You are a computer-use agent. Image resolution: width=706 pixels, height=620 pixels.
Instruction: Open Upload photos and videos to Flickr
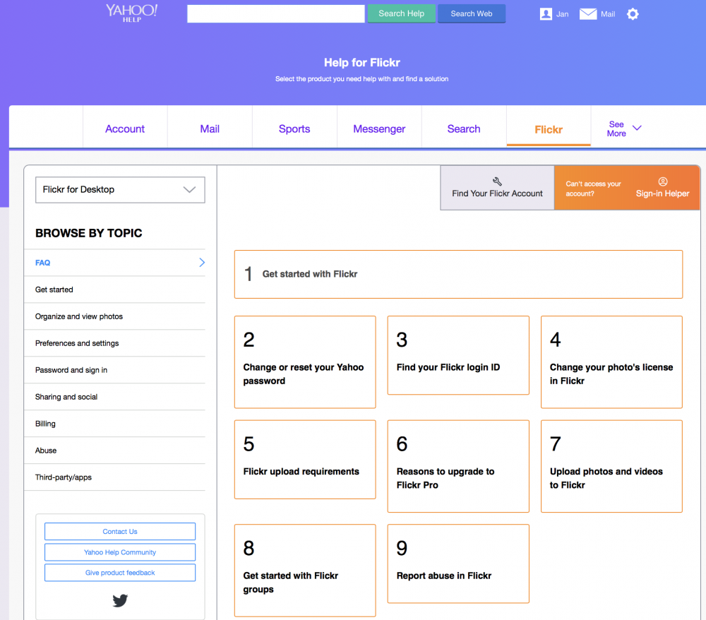point(611,466)
